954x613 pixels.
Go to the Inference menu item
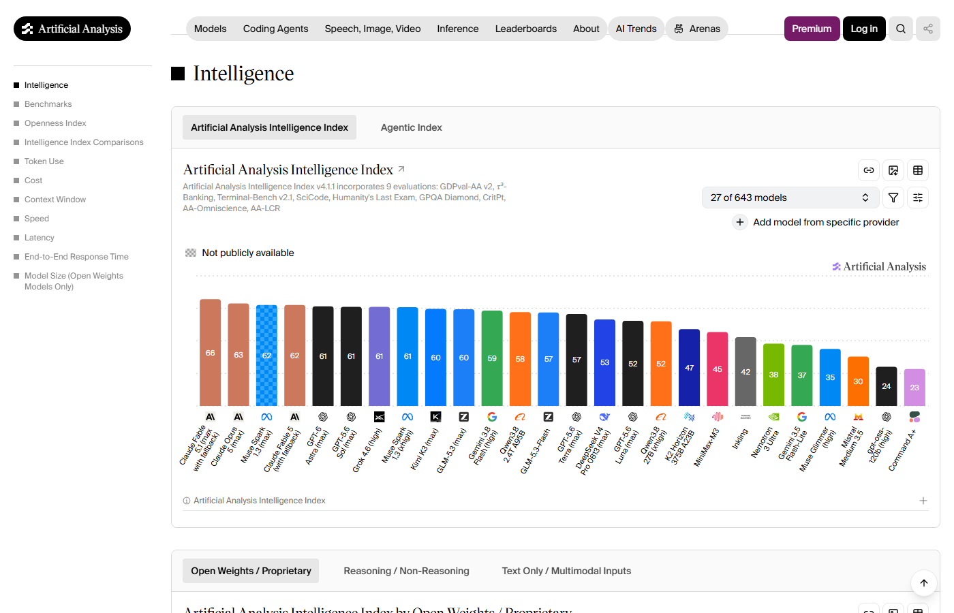(x=458, y=29)
